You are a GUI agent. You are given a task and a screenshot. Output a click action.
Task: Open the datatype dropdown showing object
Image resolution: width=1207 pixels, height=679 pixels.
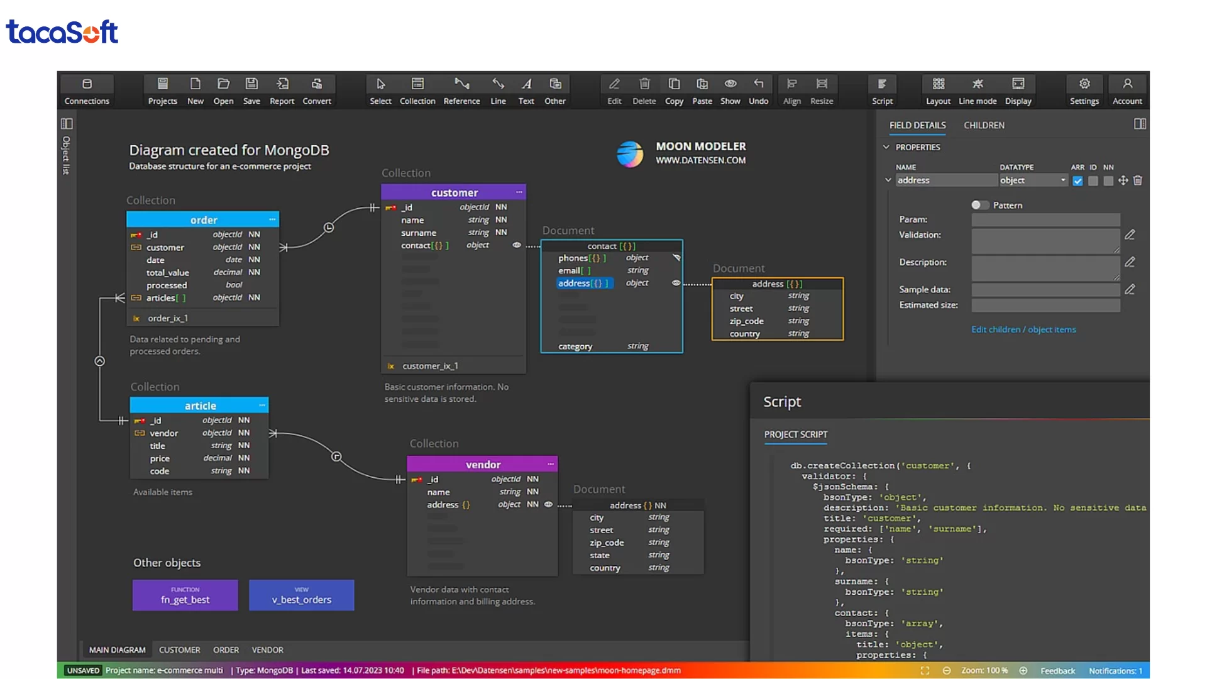[1033, 180]
